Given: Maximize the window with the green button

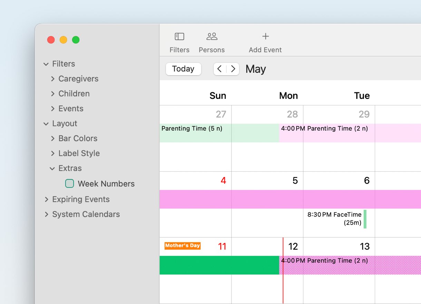Looking at the screenshot, I should point(76,40).
